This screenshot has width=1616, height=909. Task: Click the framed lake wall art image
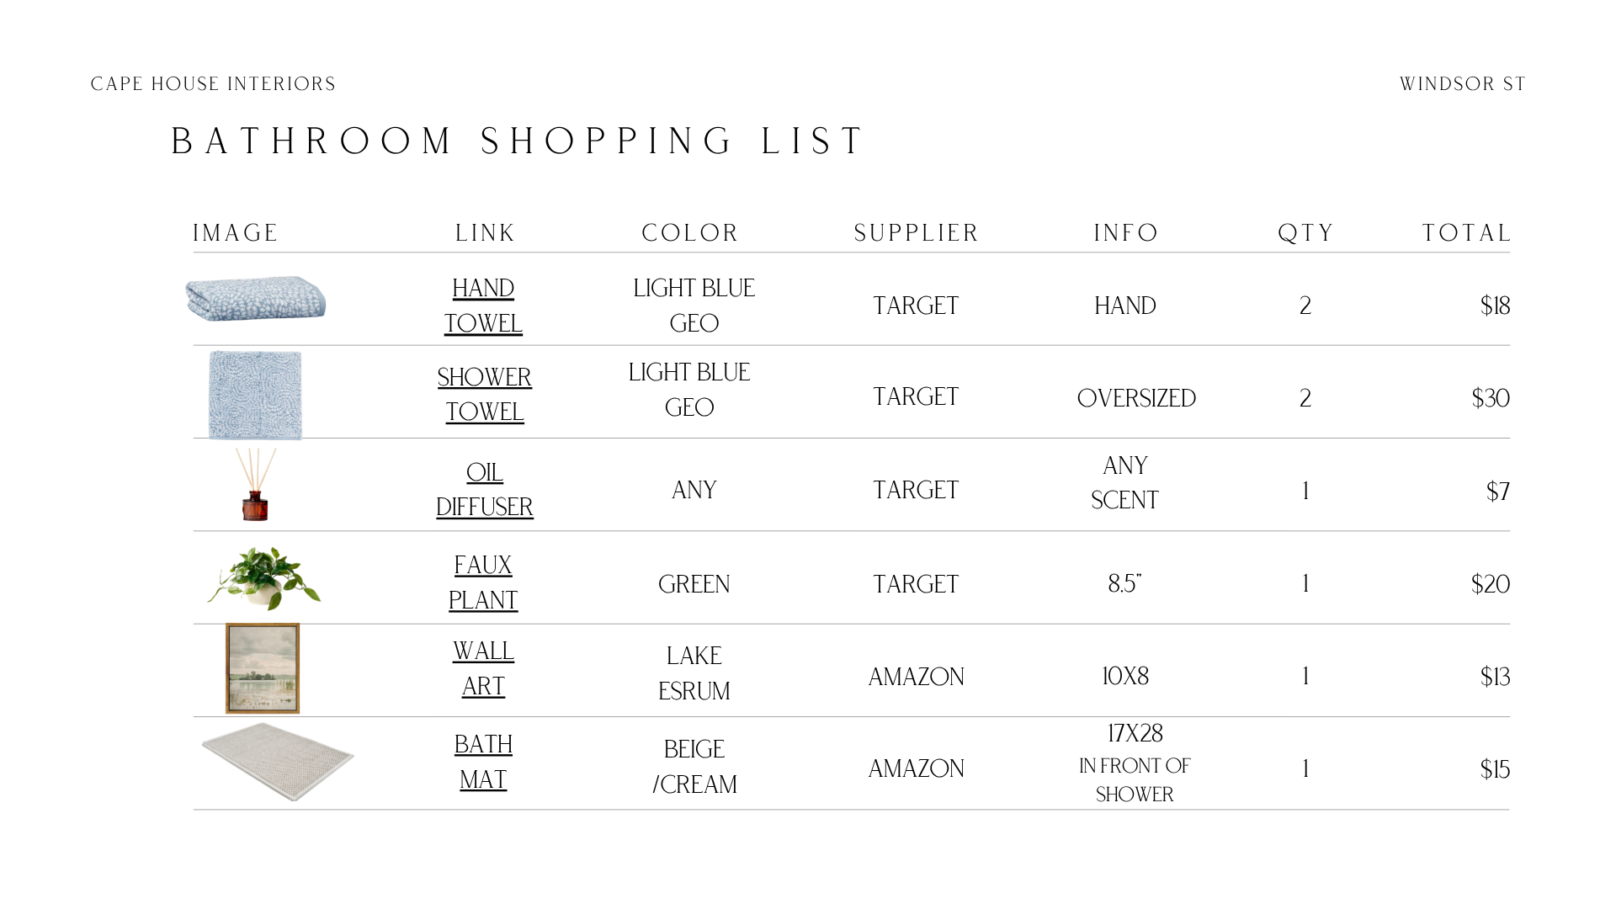pyautogui.click(x=263, y=668)
